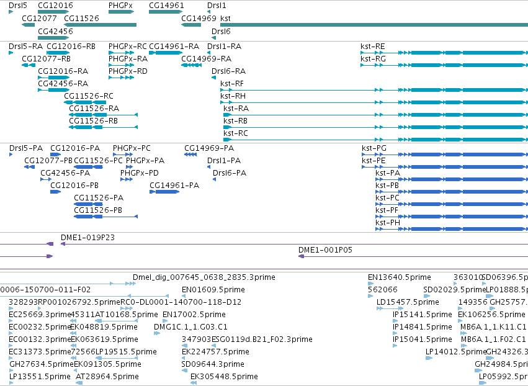Click the Drsl6-PA protein label
528x386 pixels.
click(x=230, y=173)
